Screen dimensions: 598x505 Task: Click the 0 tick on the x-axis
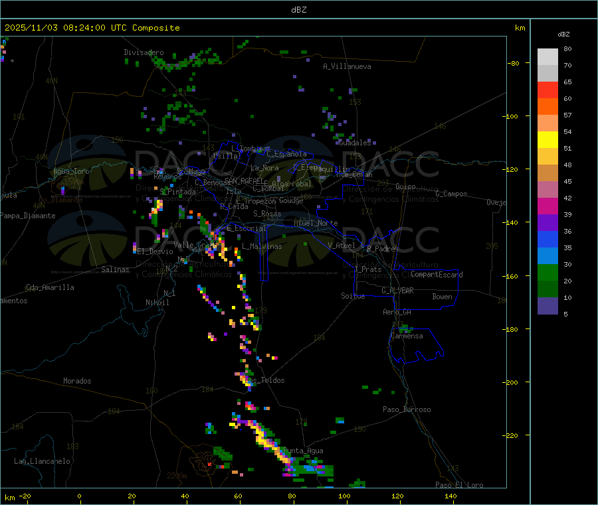tap(79, 496)
